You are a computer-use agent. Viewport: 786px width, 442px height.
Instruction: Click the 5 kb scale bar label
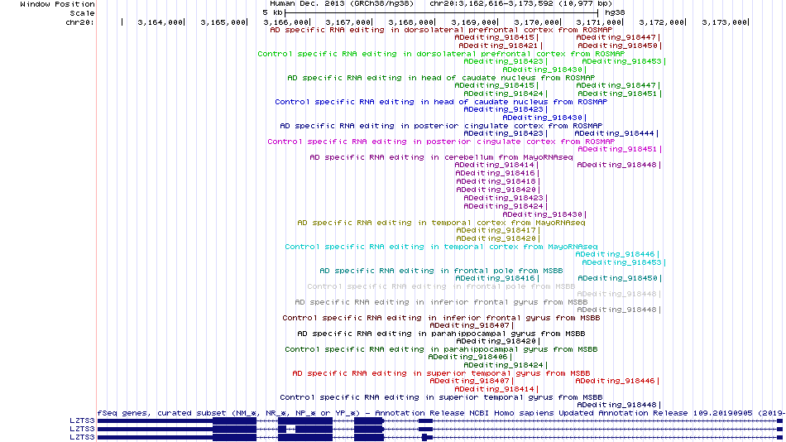click(273, 12)
